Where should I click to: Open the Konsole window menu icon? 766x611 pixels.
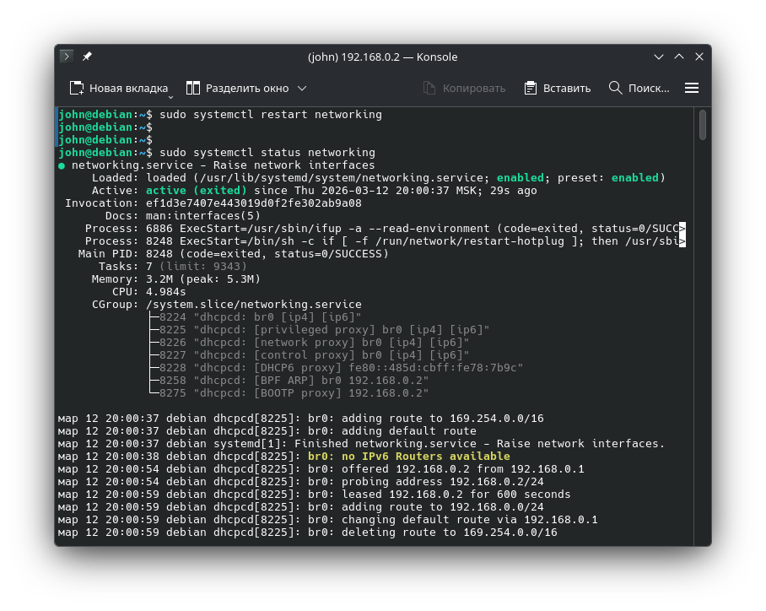coord(67,57)
